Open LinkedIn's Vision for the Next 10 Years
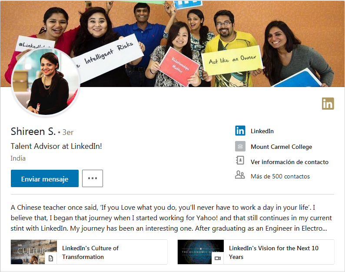Image resolution: width=345 pixels, height=272 pixels. pos(273,252)
